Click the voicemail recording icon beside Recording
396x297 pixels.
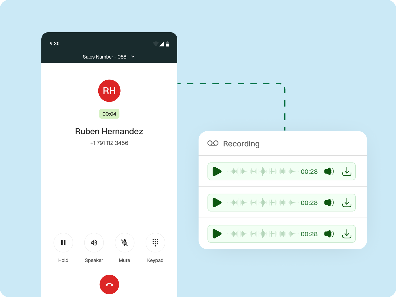coord(213,143)
